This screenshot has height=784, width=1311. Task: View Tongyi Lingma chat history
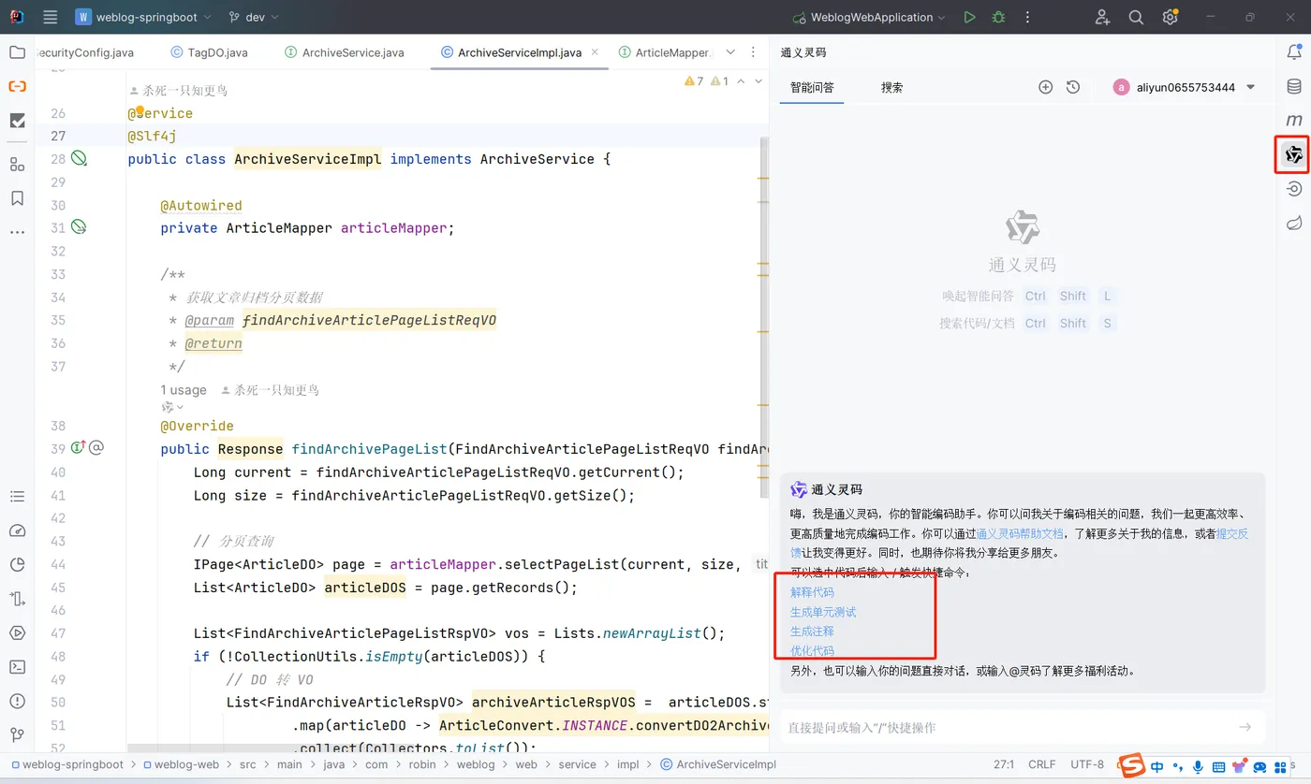[x=1073, y=87]
